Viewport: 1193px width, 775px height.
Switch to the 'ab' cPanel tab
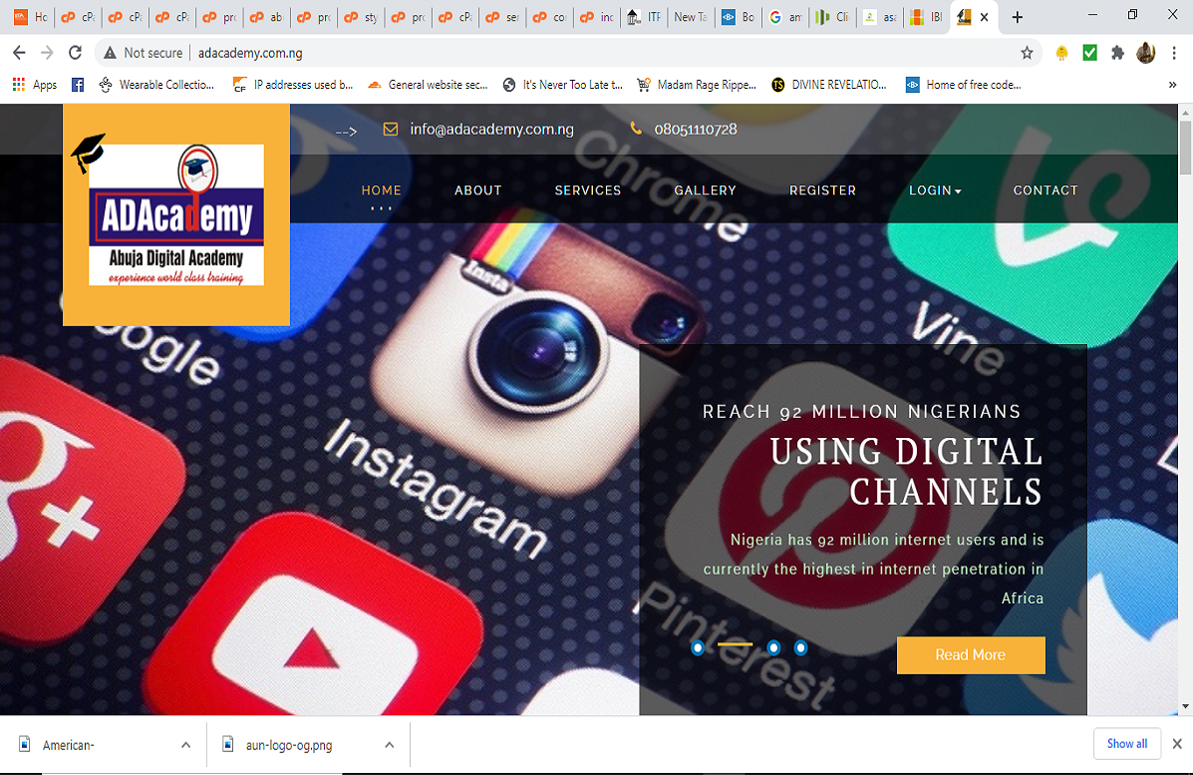[266, 17]
